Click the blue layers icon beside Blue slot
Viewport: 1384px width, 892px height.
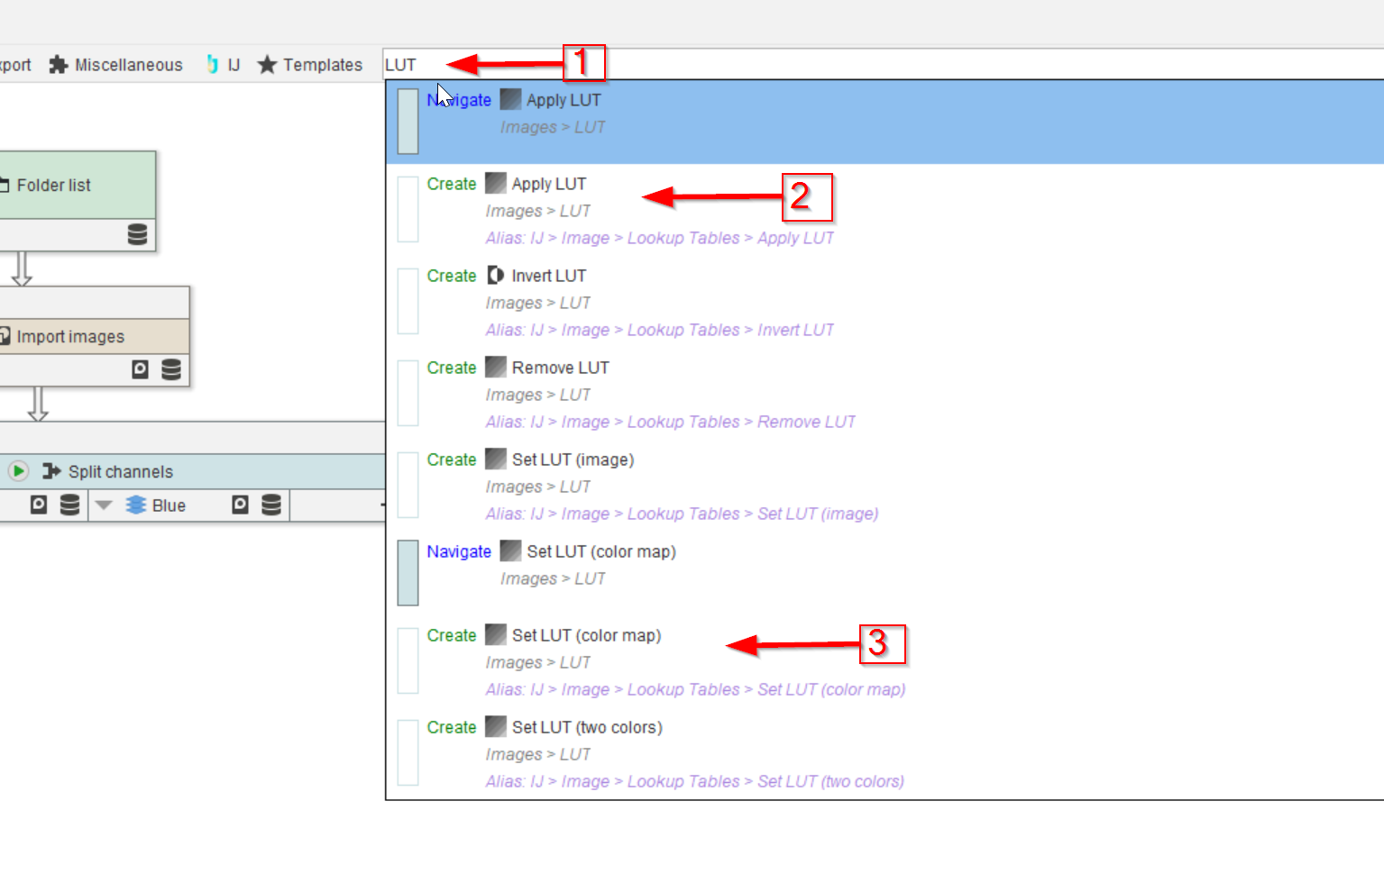tap(136, 505)
